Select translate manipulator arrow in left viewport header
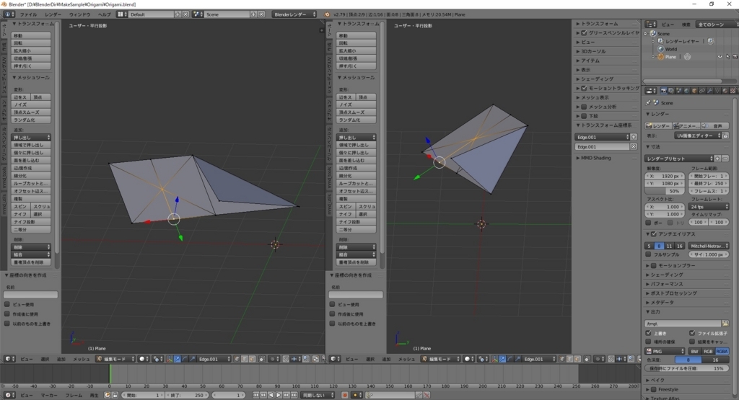Viewport: 739px width, 400px height. [178, 359]
